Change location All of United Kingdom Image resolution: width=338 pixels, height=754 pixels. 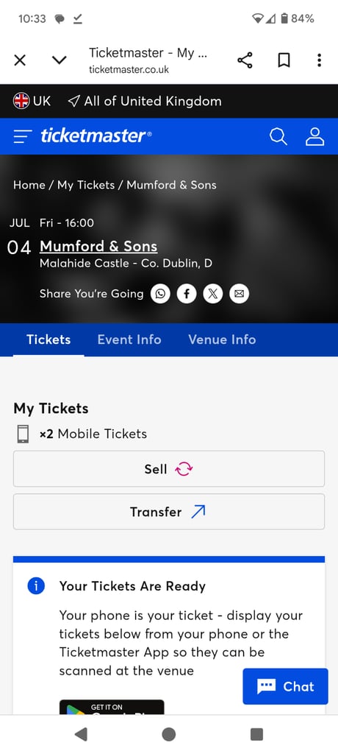pyautogui.click(x=145, y=101)
